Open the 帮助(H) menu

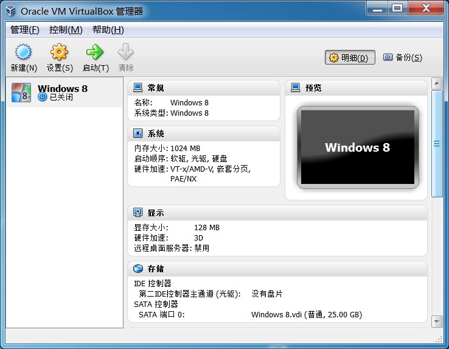pyautogui.click(x=108, y=29)
